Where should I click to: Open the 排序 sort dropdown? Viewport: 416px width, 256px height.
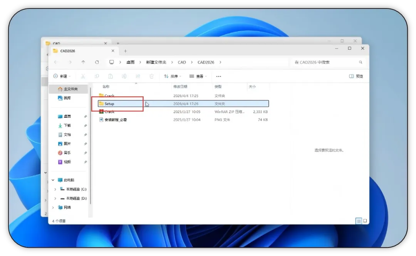pyautogui.click(x=173, y=76)
